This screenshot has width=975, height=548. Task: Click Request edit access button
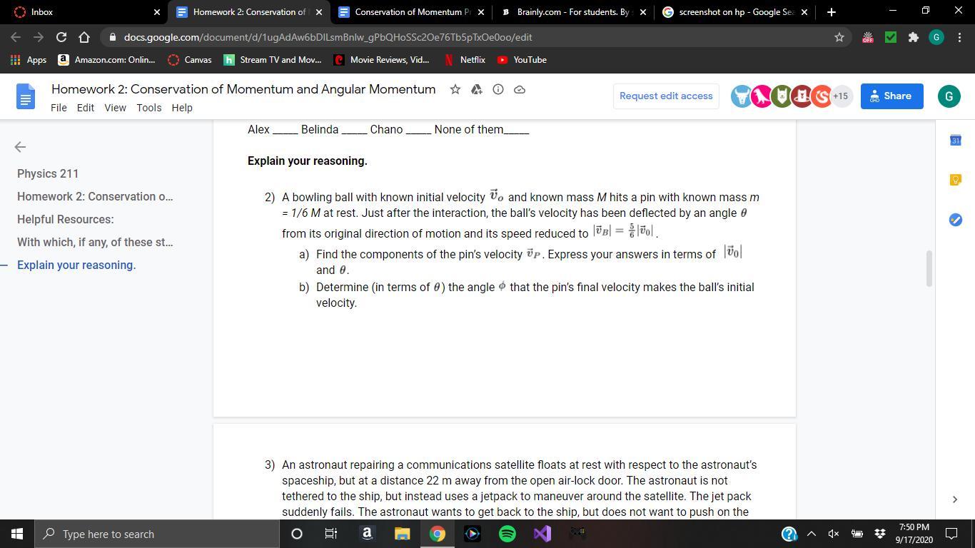(666, 96)
